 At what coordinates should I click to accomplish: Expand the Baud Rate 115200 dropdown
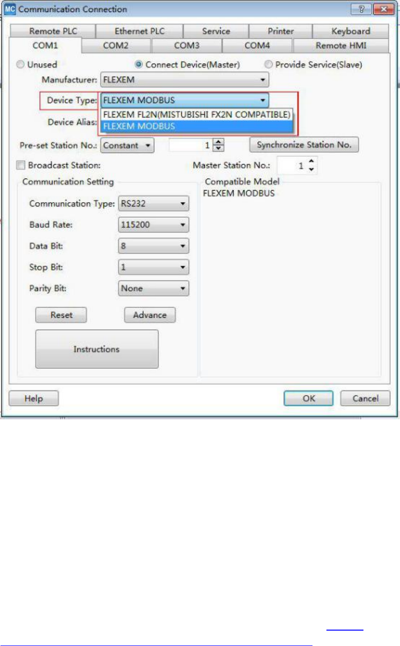(x=153, y=225)
